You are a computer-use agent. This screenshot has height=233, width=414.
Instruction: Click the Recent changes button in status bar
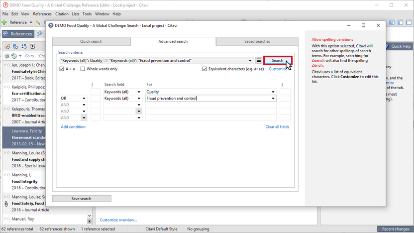[396, 229]
